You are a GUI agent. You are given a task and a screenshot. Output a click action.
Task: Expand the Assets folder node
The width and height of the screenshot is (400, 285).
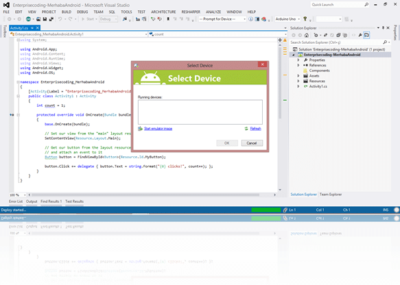pos(298,75)
